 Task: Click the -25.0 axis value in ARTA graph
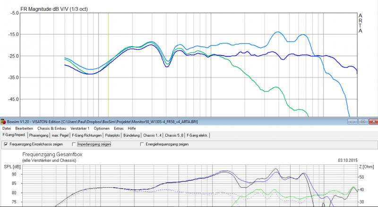point(14,56)
